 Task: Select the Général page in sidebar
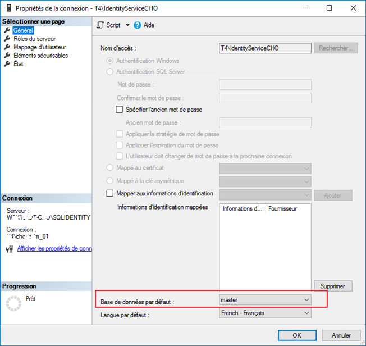pyautogui.click(x=23, y=30)
